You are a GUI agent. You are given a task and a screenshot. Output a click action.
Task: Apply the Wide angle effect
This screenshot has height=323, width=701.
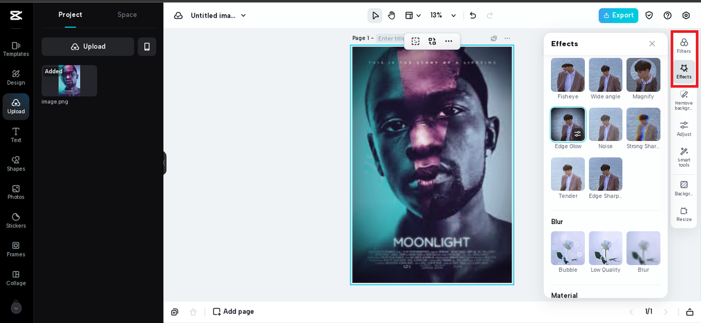coord(606,75)
